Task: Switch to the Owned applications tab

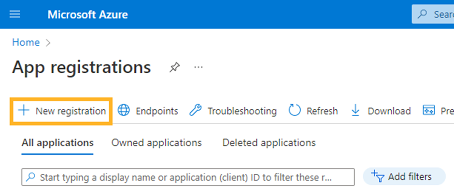Action: point(156,142)
